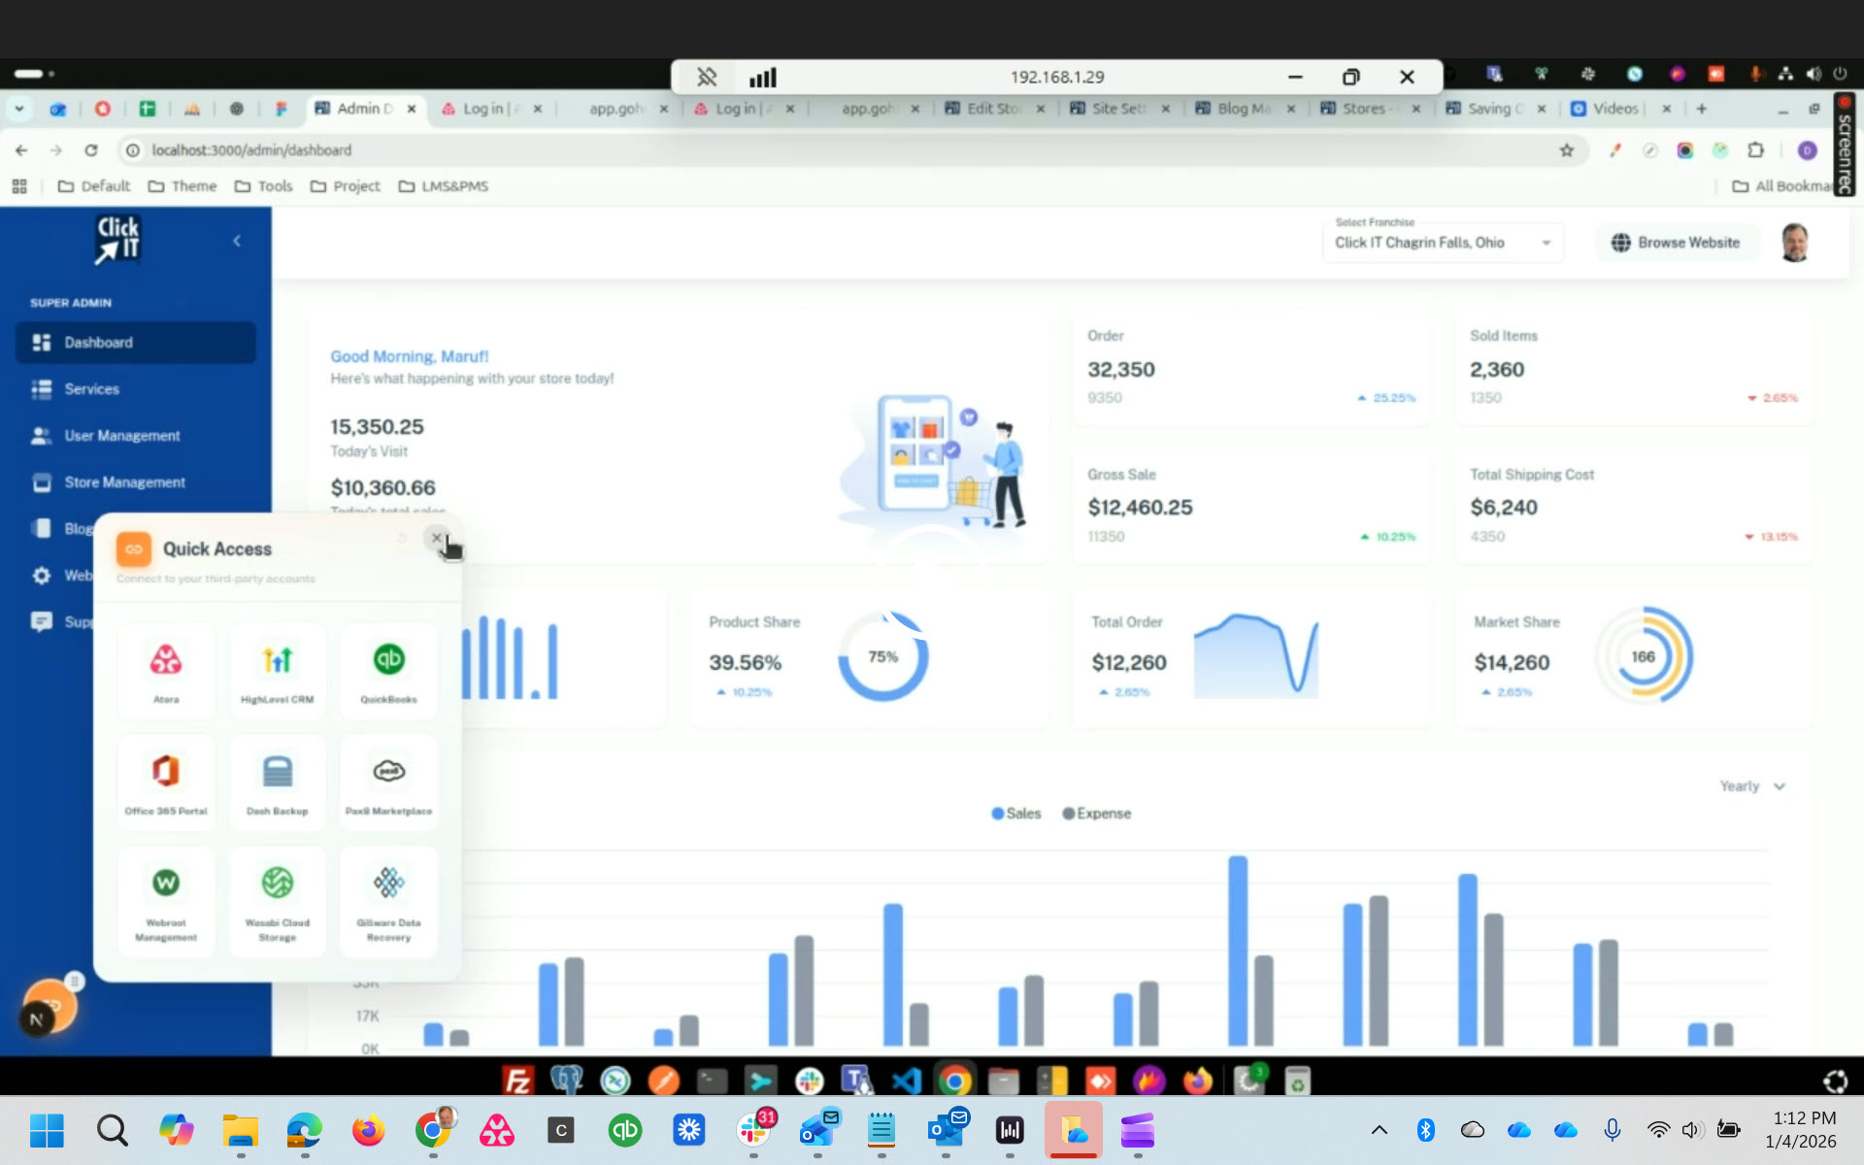Viewport: 1864px width, 1165px height.
Task: Toggle Sales series in chart legend
Action: point(1015,814)
